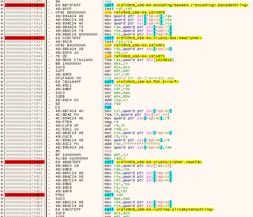Select the 'neg r9' instruction
Screen dimensions: 253x217
(x=111, y=122)
